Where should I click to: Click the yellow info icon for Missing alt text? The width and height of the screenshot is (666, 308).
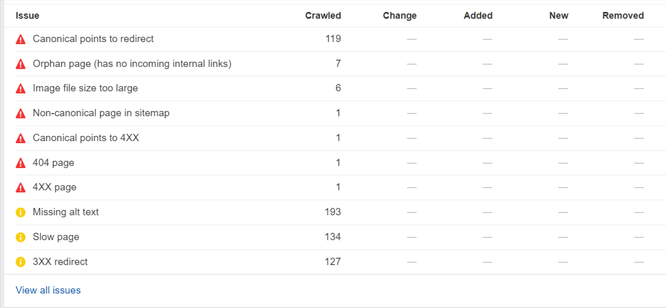tap(21, 212)
